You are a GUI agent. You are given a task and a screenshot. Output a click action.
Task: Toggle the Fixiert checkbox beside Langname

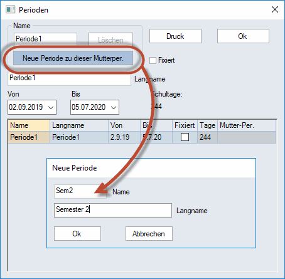click(x=153, y=60)
